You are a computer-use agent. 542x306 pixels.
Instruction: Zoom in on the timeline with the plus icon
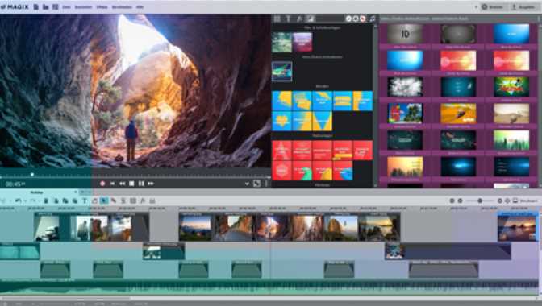coord(500,201)
